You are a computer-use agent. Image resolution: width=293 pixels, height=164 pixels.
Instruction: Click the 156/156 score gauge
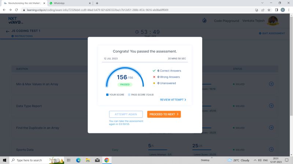[x=125, y=77]
